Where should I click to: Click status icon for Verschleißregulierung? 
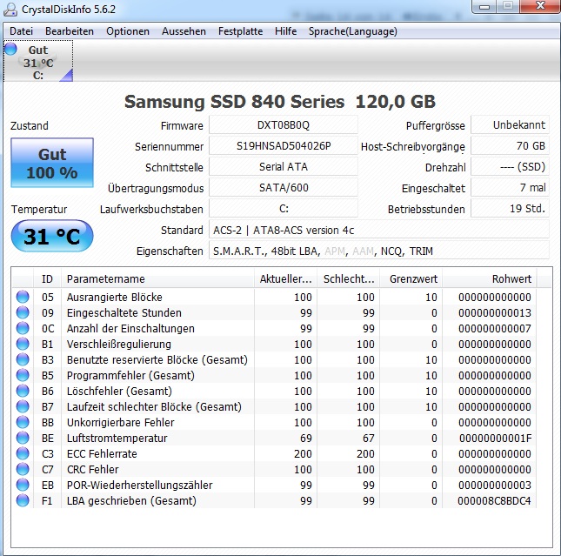pyautogui.click(x=23, y=344)
